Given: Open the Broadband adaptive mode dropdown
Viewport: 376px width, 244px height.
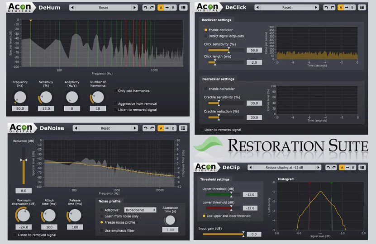Looking at the screenshot, I should tap(140, 210).
